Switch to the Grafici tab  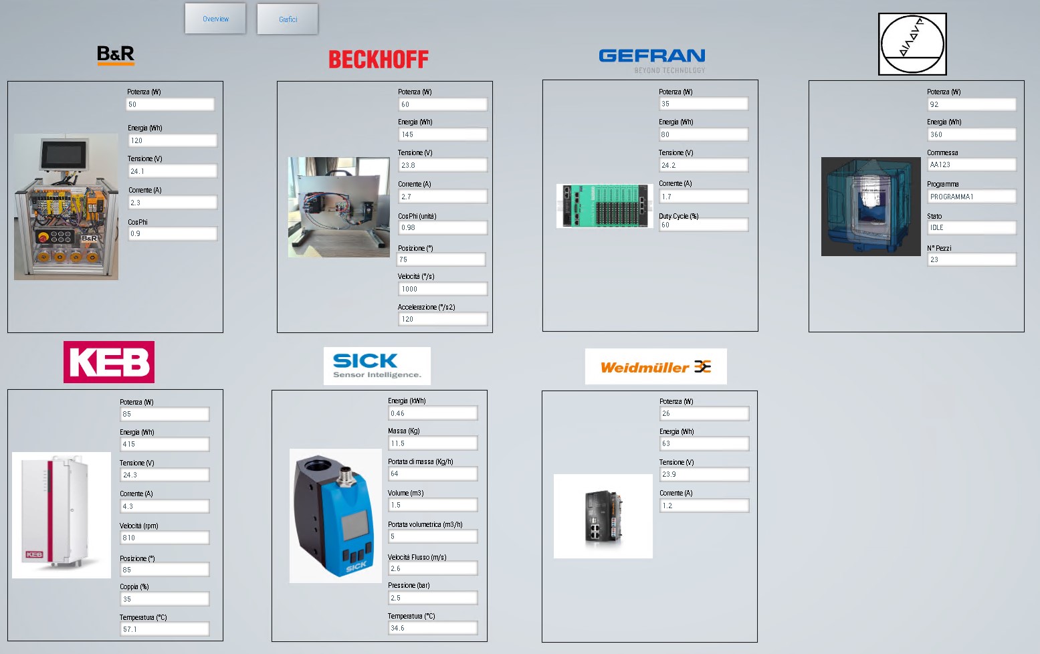[x=288, y=19]
